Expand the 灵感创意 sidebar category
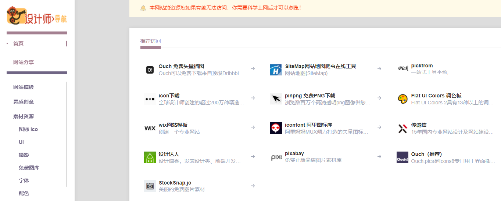 (24, 102)
